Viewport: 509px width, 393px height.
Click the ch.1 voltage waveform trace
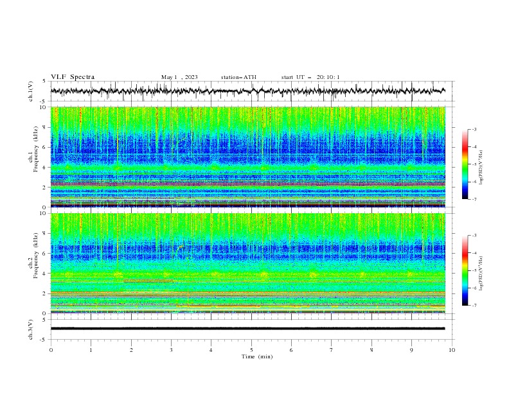(247, 91)
